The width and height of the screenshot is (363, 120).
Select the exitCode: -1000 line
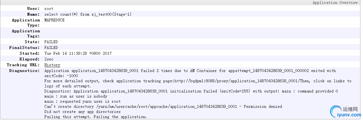[x=61, y=76]
